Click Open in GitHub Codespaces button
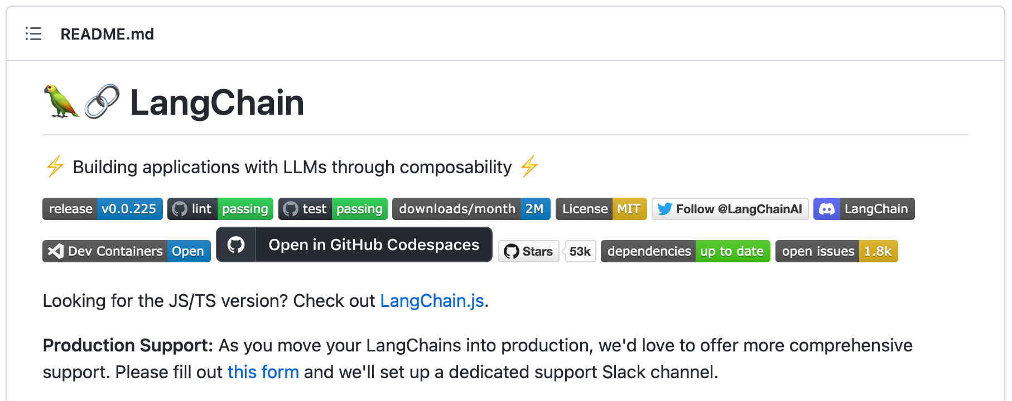This screenshot has width=1012, height=401. [373, 244]
